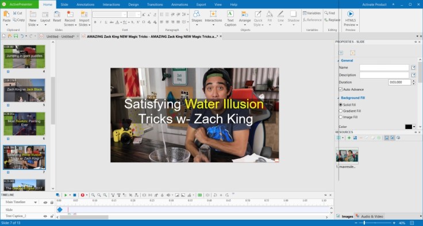Stop timeline playback with blue Stop button
Viewport: 423px width, 226px height.
tap(75, 195)
